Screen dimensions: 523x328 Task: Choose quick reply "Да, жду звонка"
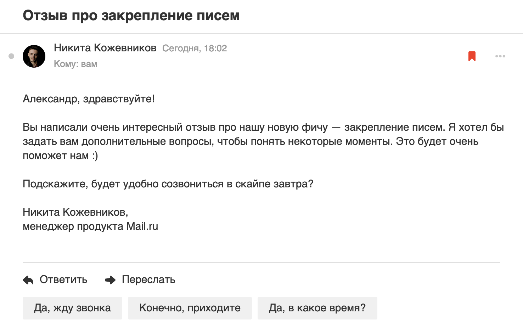(72, 308)
